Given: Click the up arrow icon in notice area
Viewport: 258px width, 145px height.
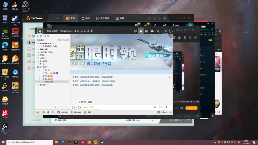Looking at the screenshot, I should click(170, 77).
